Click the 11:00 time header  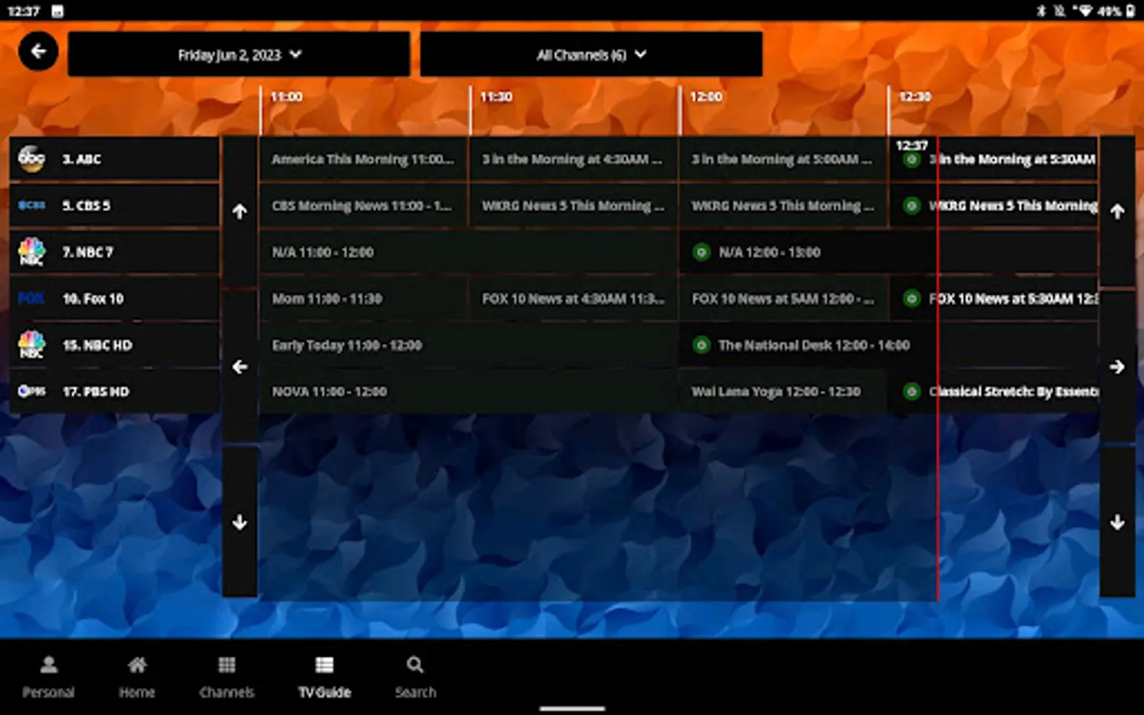[286, 97]
